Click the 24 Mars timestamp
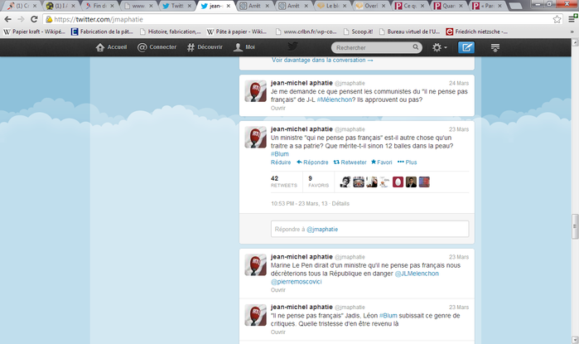The image size is (579, 344). click(x=459, y=83)
